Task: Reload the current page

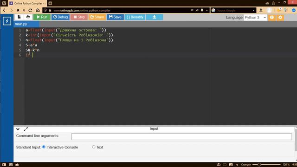Action: (x=30, y=10)
